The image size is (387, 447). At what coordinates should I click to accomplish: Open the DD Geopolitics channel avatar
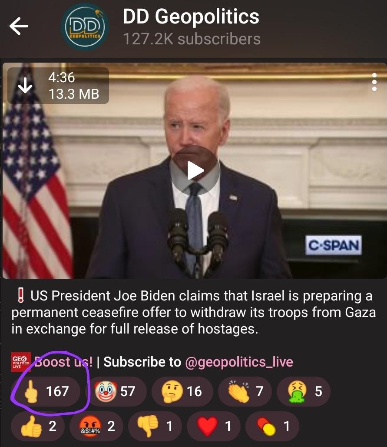85,27
